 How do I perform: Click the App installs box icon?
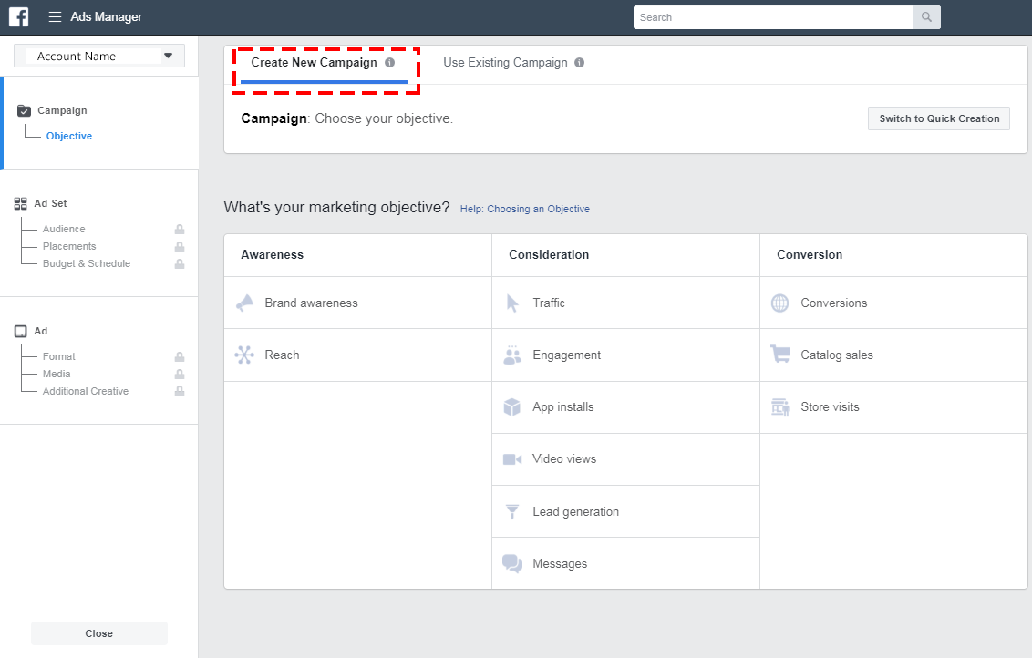[512, 406]
